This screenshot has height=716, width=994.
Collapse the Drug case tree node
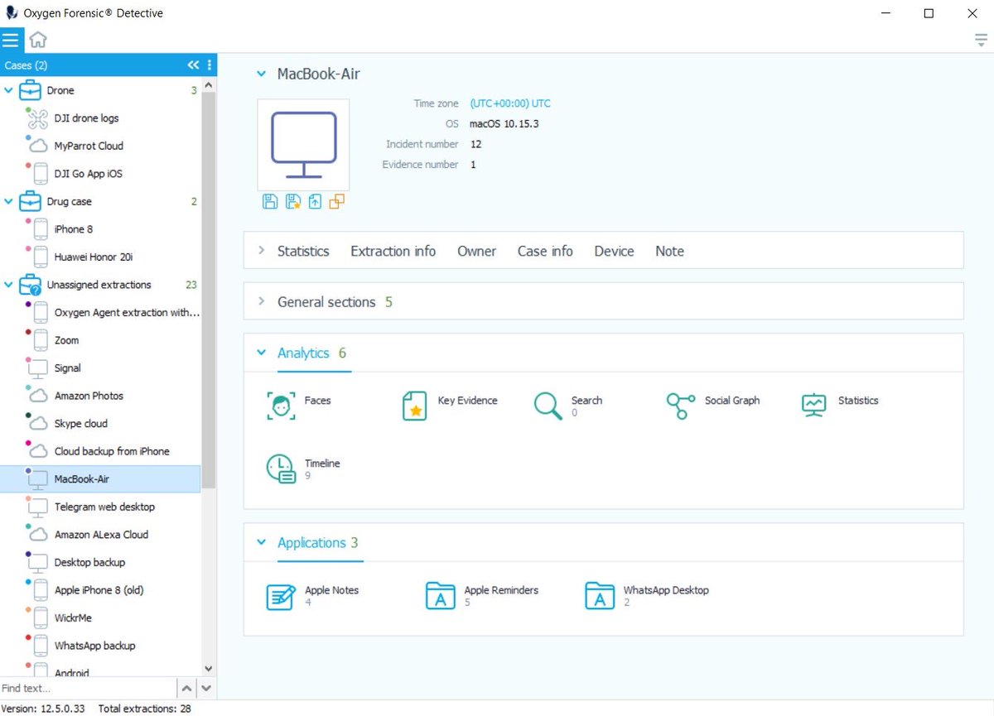pyautogui.click(x=8, y=201)
